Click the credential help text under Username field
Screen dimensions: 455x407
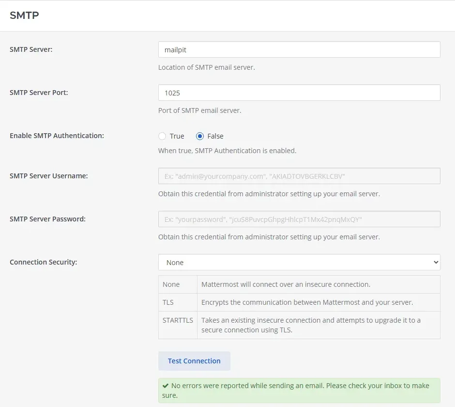[269, 194]
